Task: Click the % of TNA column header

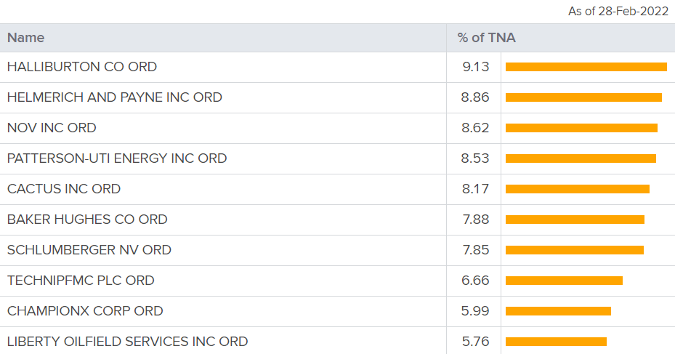Action: coord(486,38)
